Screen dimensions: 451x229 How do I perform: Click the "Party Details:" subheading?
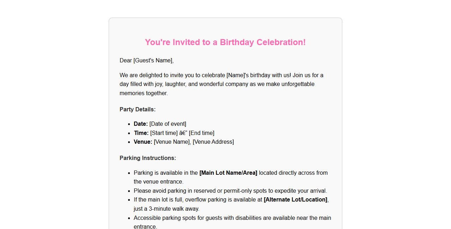[137, 110]
